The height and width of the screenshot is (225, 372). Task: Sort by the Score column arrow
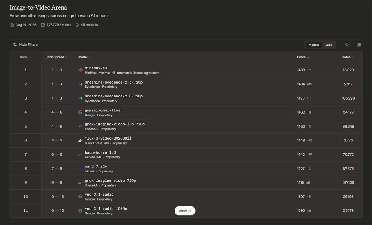tap(308, 57)
